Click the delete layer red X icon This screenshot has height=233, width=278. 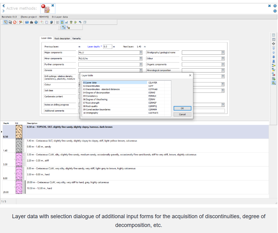(x=274, y=74)
